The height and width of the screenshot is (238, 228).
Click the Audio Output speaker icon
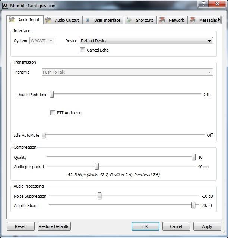click(48, 20)
